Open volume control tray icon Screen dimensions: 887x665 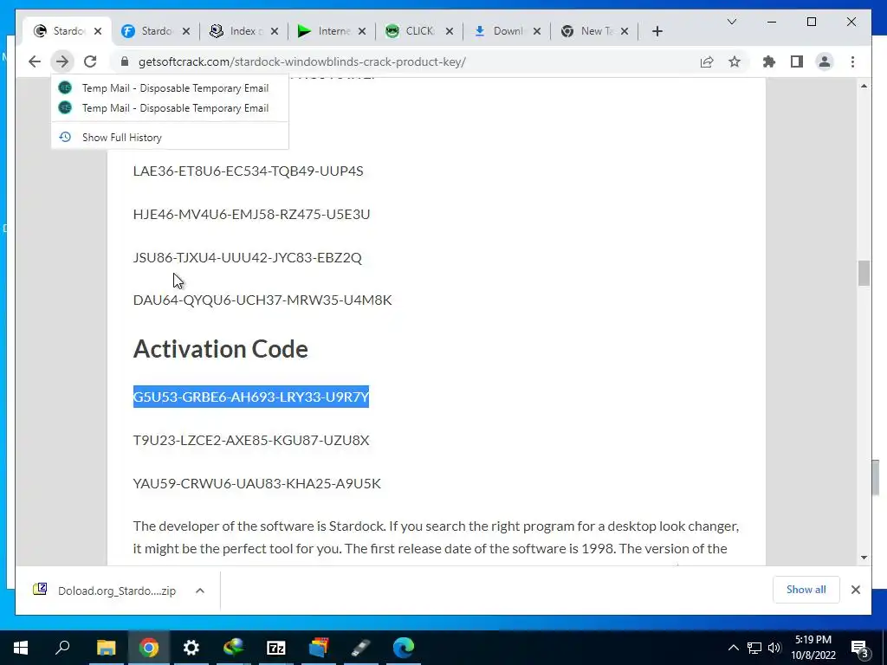(x=774, y=648)
